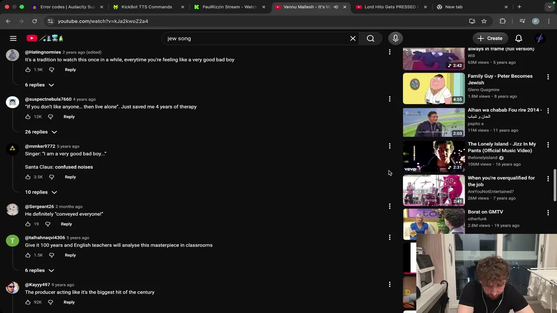This screenshot has height=313, width=557.
Task: Reply to the @mmker9772 comment
Action: (x=70, y=177)
